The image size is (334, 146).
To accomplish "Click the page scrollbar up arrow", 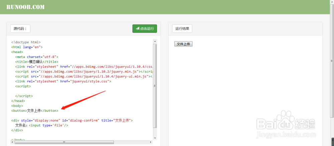I will (332, 2).
